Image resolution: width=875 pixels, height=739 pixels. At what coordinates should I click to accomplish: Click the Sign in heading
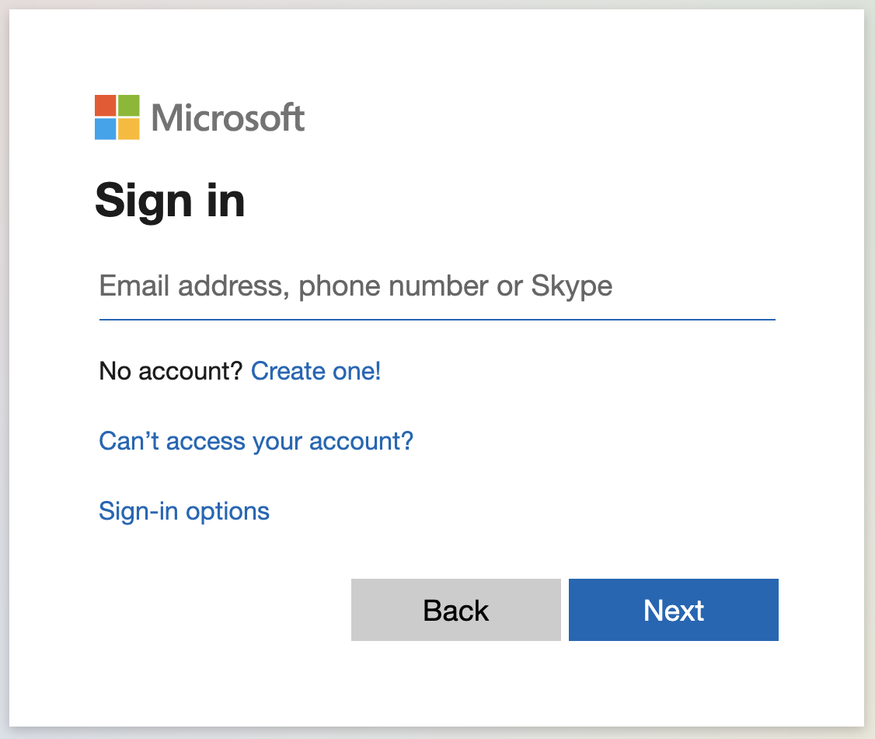[x=169, y=201]
